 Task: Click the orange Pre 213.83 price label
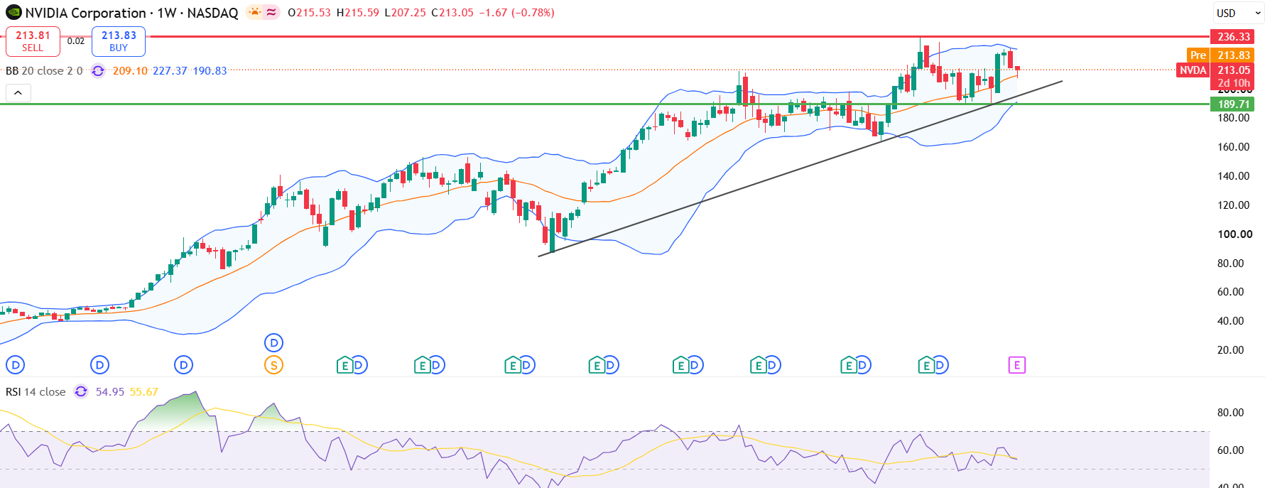[1220, 55]
